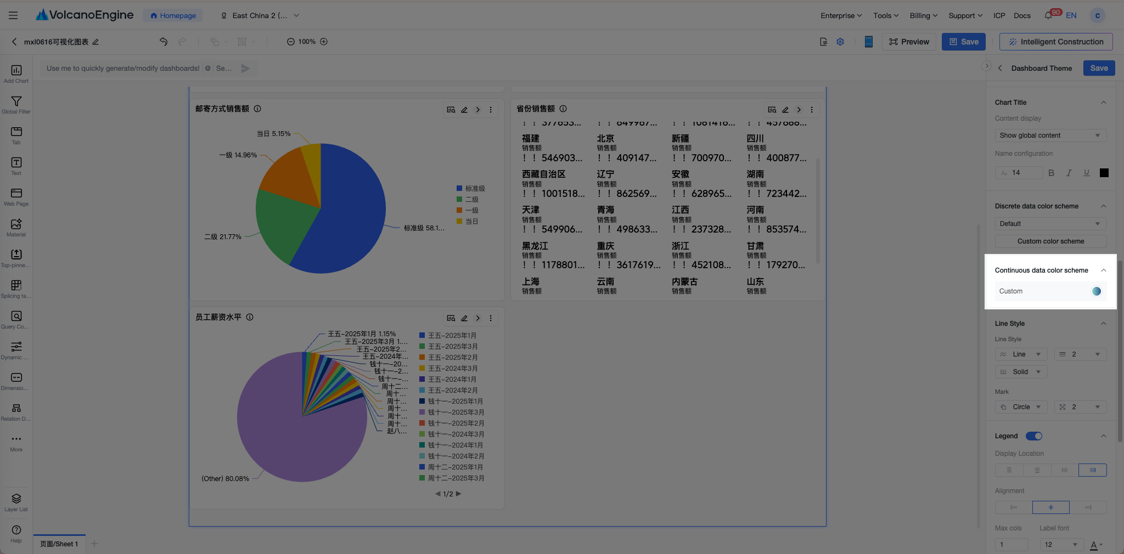Open the Show global content dropdown
Image resolution: width=1124 pixels, height=554 pixels.
point(1050,135)
